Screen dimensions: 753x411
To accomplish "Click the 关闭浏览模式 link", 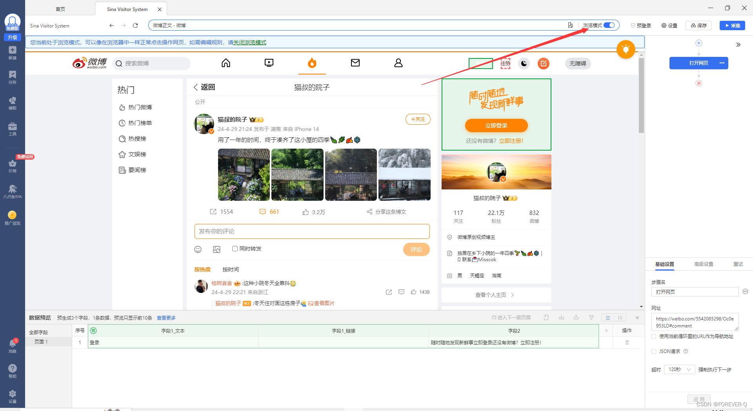I will tap(250, 42).
